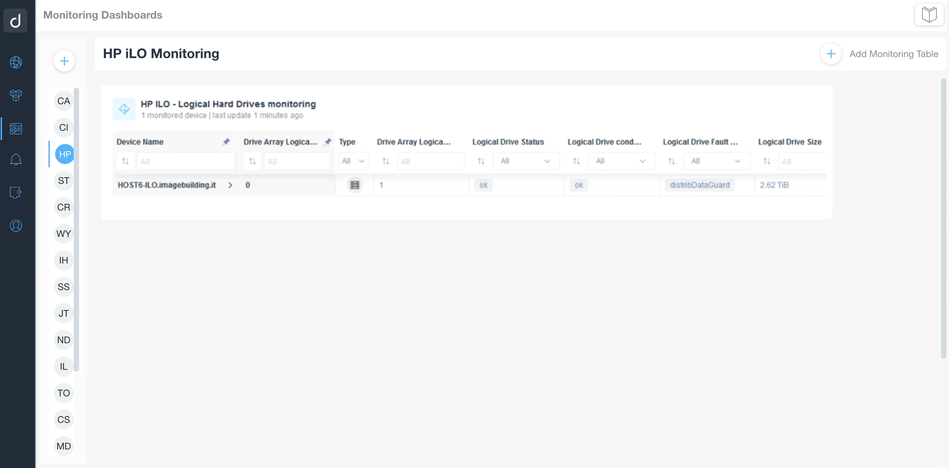Image resolution: width=949 pixels, height=468 pixels.
Task: Sort by Logical Drive Status
Action: click(x=481, y=161)
